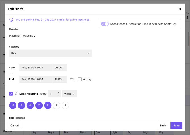Cancel the shift edit
This screenshot has width=190, height=135.
(x=15, y=125)
